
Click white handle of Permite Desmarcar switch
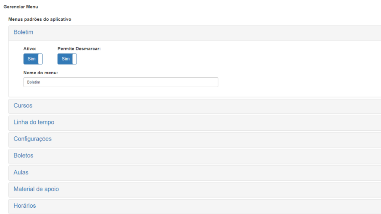tap(74, 59)
